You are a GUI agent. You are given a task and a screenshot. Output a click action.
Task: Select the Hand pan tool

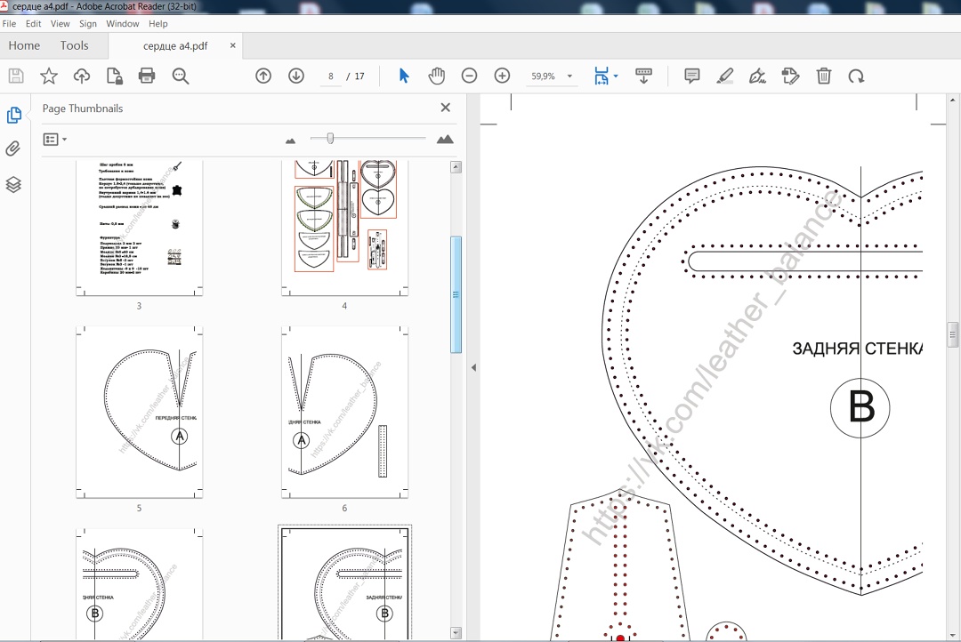coord(436,76)
